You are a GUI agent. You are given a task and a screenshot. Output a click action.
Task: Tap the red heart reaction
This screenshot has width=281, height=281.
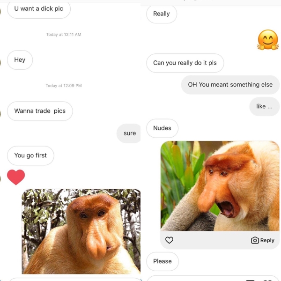point(16,177)
